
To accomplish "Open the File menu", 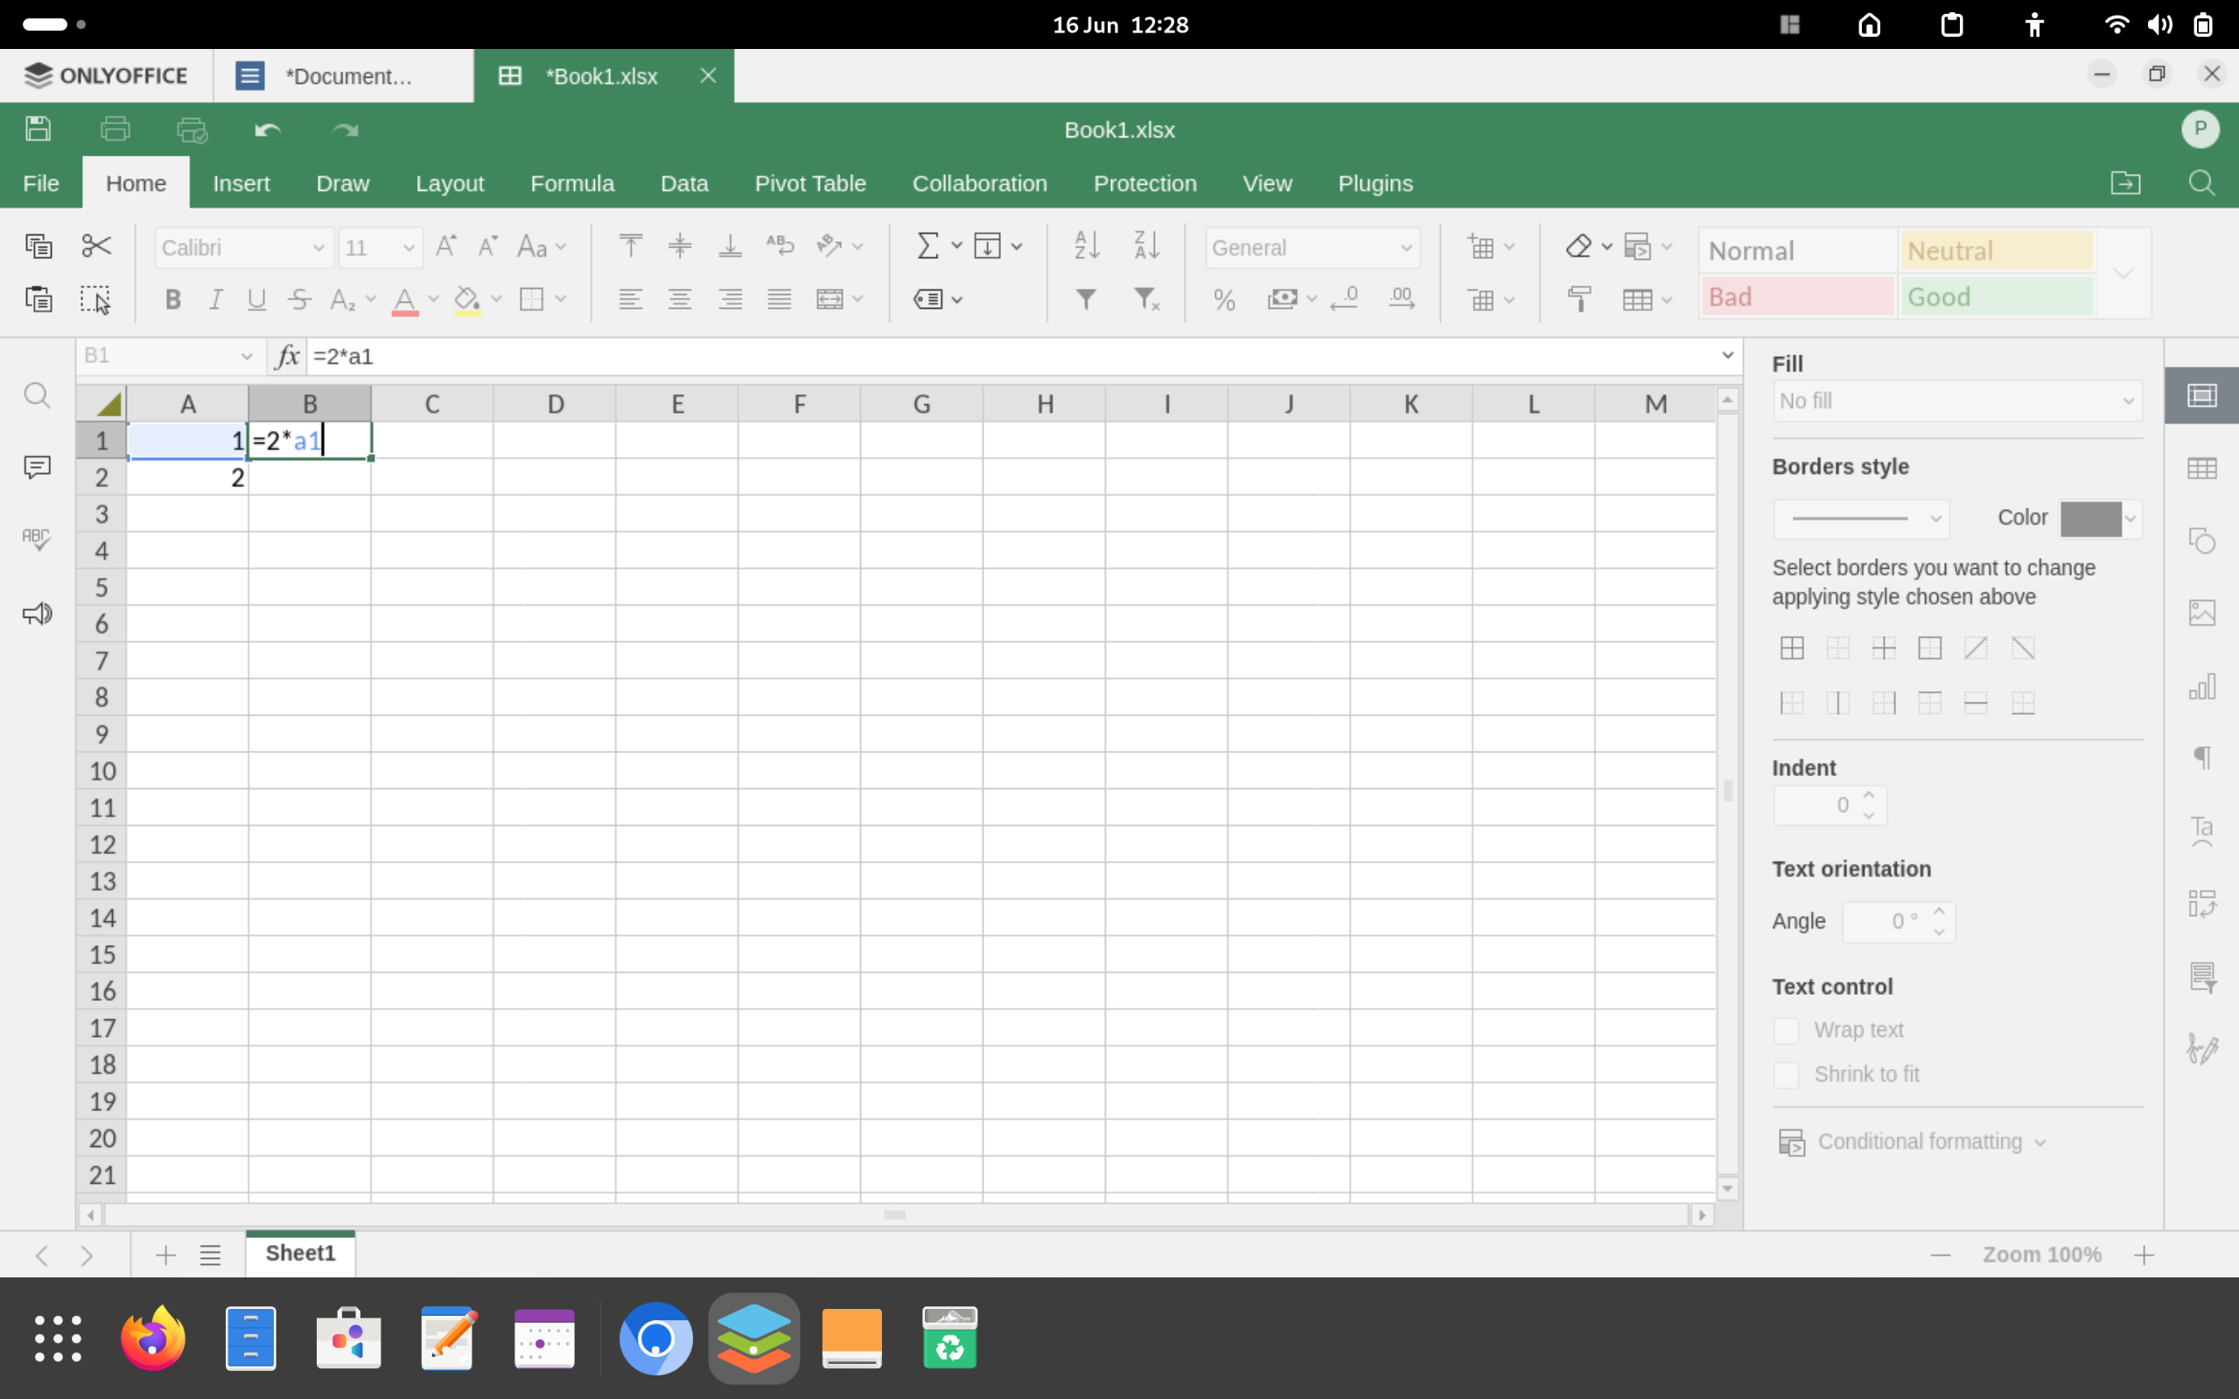I will point(41,183).
